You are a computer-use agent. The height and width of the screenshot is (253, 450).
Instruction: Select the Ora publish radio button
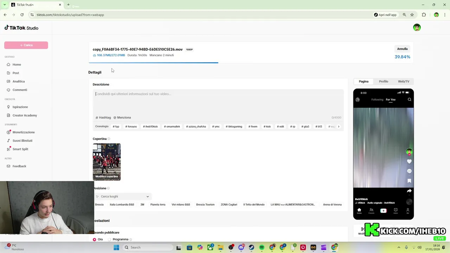tap(95, 240)
